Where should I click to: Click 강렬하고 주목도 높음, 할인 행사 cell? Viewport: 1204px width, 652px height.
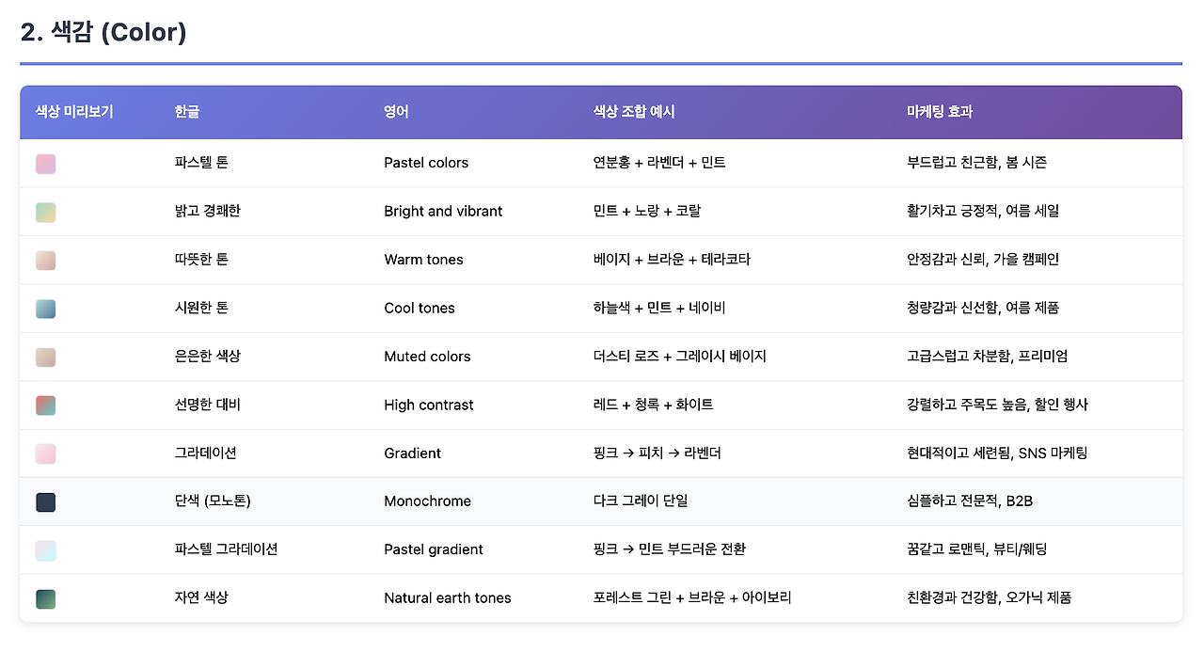[x=998, y=405]
